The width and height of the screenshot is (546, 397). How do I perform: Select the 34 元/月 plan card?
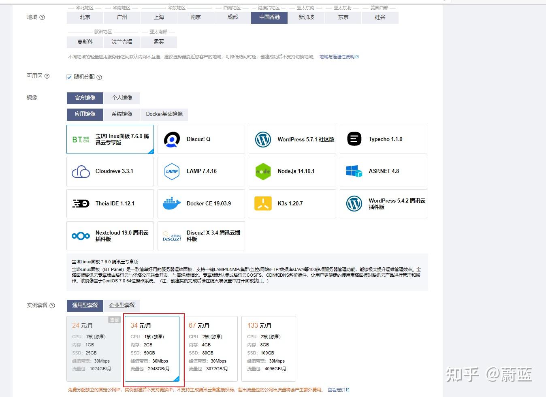point(152,349)
